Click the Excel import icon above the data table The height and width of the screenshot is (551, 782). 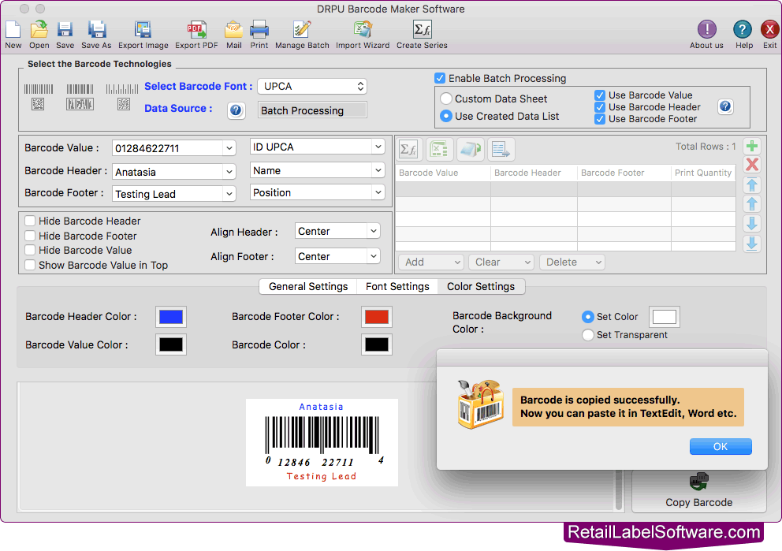pyautogui.click(x=439, y=149)
